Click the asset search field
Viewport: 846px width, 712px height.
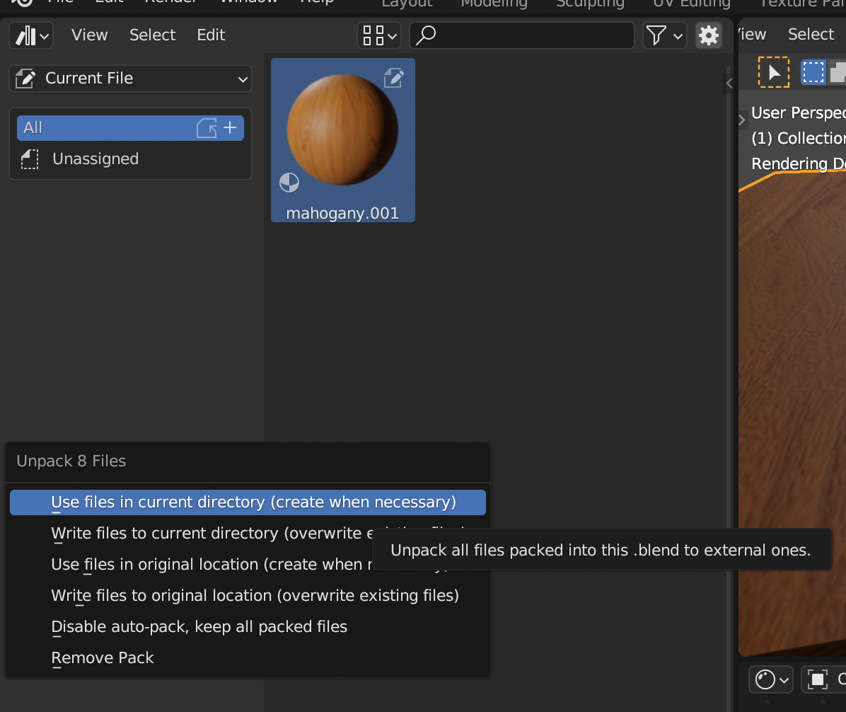(523, 35)
